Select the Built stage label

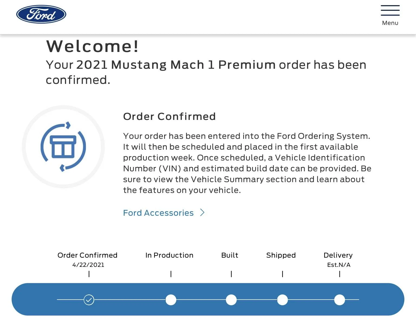230,255
